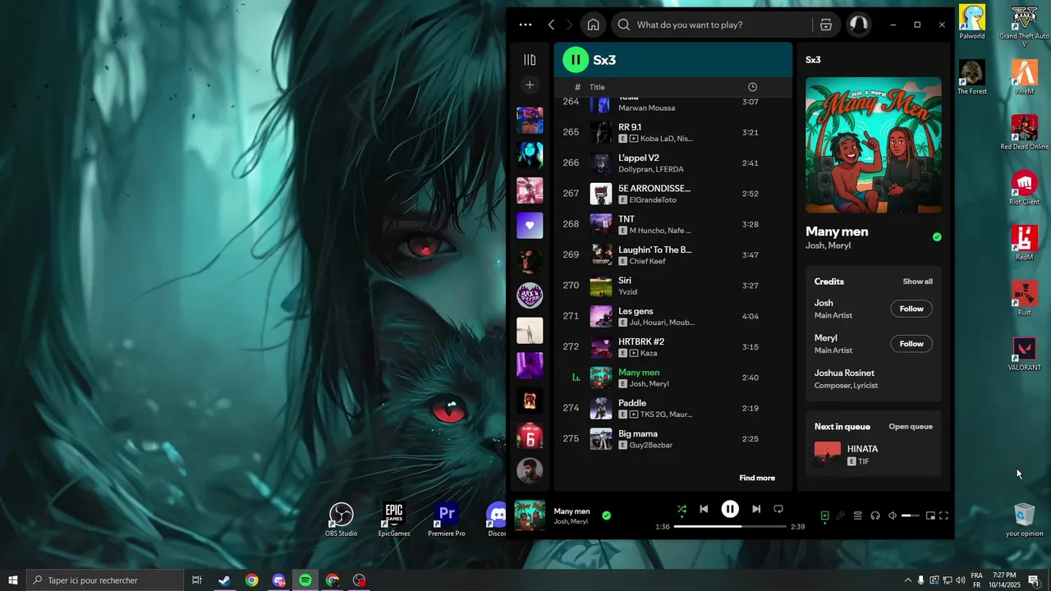Open the Spotify three-dots app menu

pos(525,25)
